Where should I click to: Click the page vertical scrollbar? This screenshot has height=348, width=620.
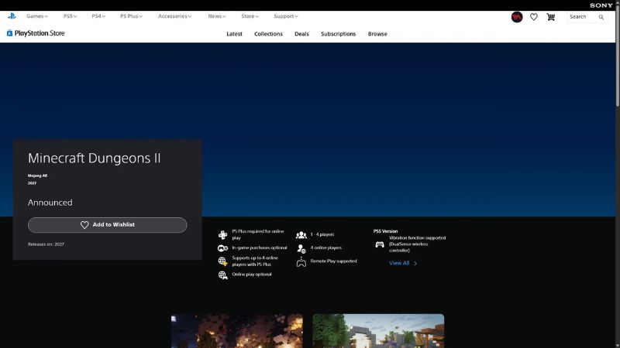click(618, 55)
